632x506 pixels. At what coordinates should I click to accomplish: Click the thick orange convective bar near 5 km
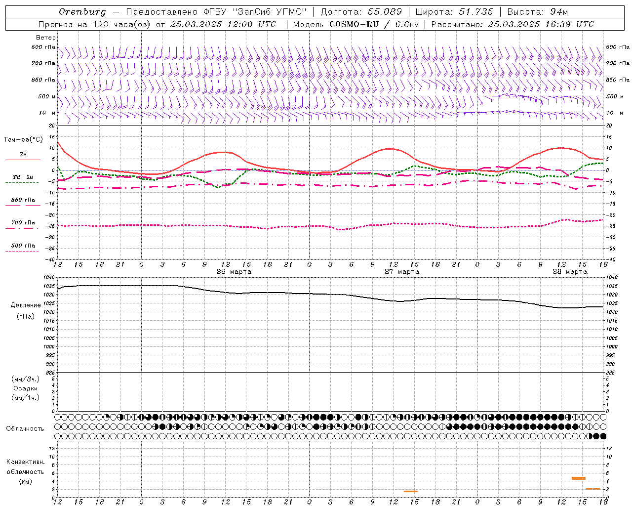[x=578, y=478]
